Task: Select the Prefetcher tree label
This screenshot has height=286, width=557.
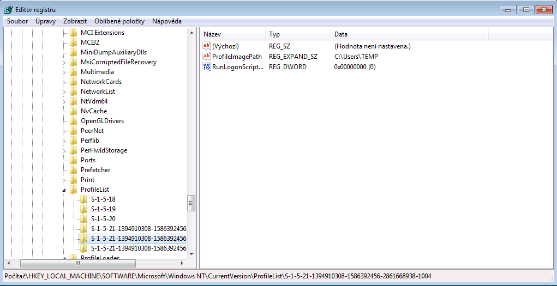Action: point(95,170)
